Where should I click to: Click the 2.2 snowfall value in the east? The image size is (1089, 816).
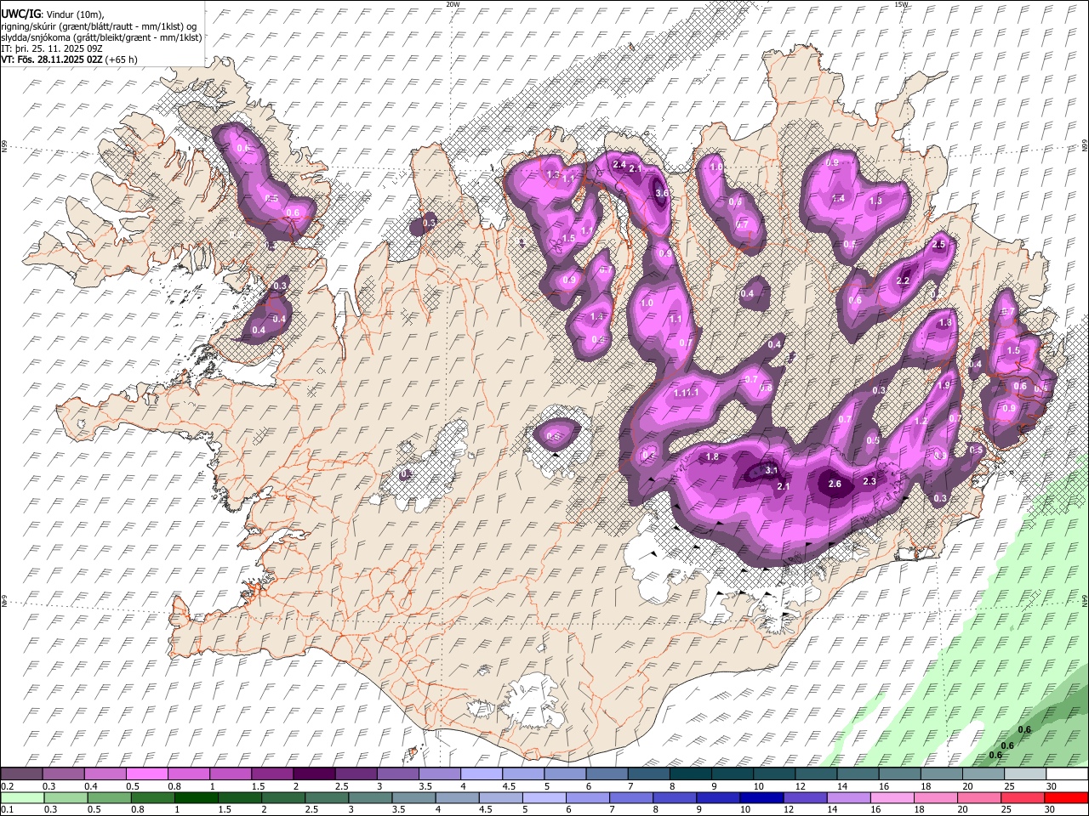pyautogui.click(x=904, y=280)
